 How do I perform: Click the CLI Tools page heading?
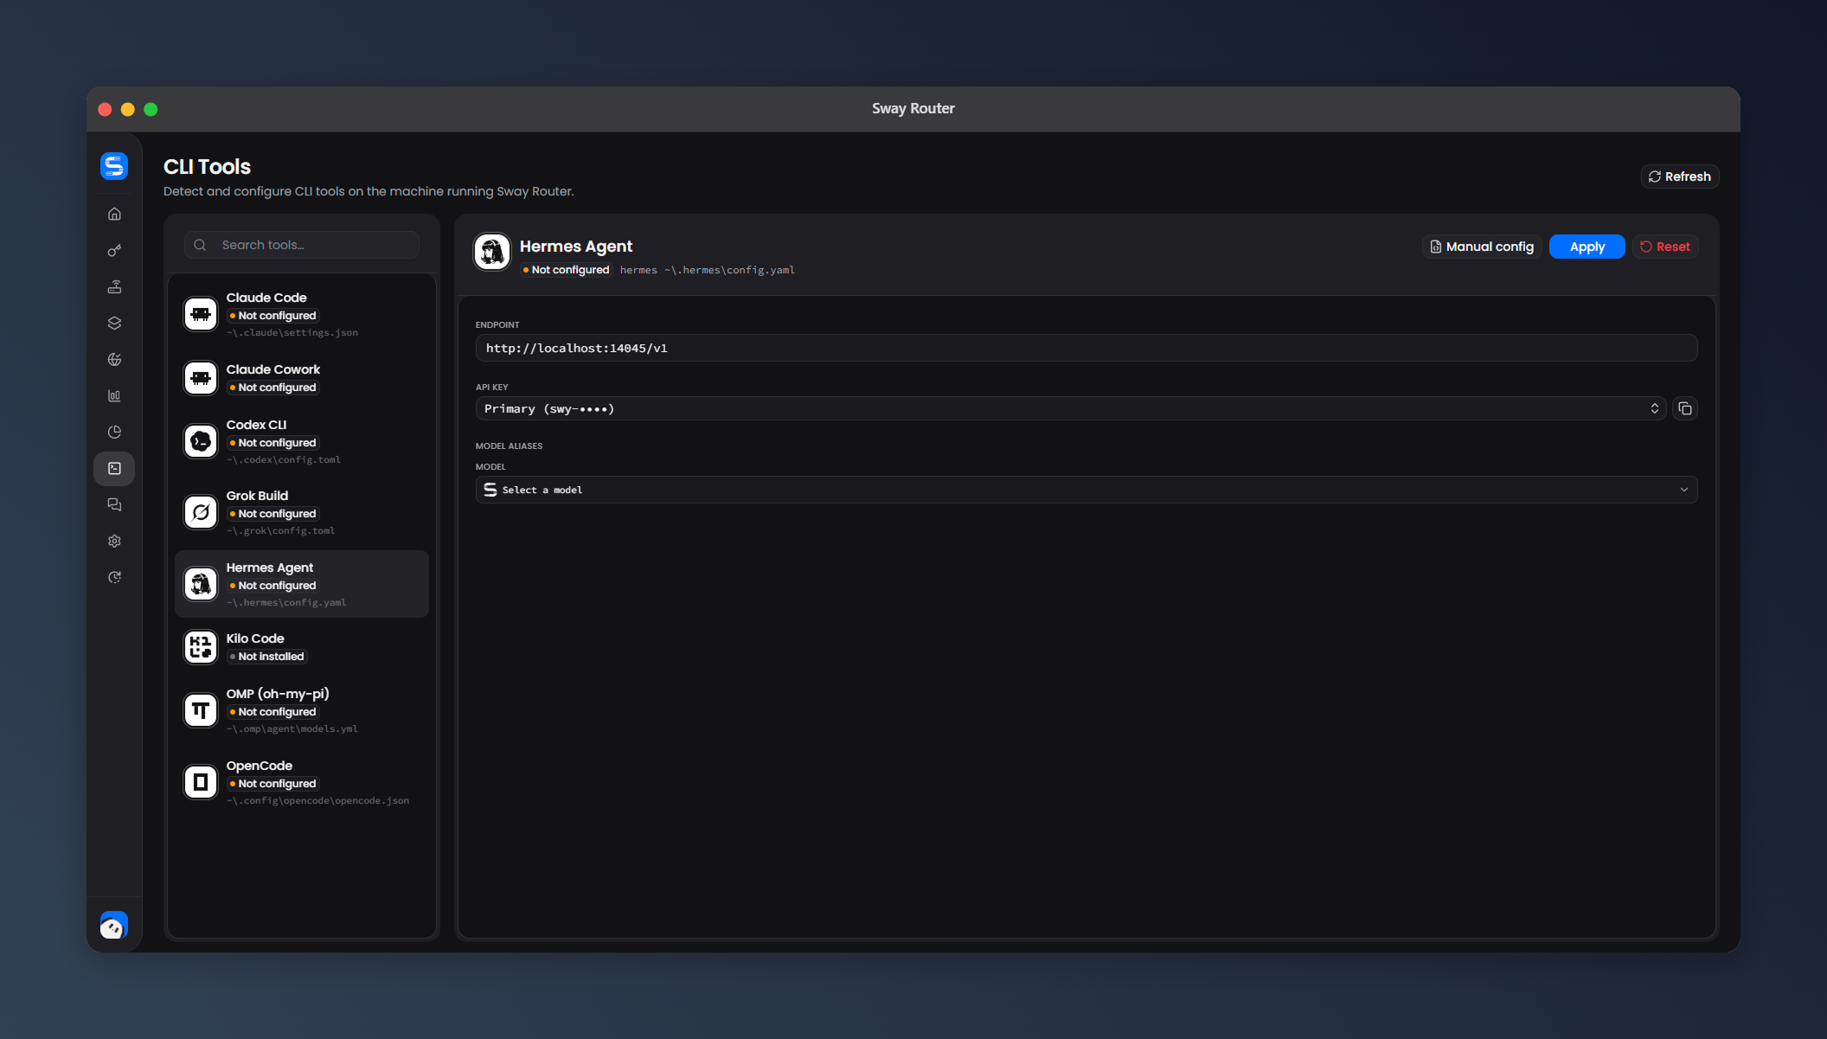[208, 167]
